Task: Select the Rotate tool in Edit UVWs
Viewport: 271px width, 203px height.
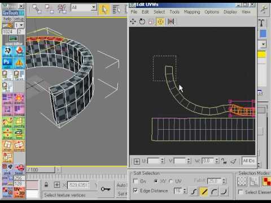Action: [x=142, y=21]
